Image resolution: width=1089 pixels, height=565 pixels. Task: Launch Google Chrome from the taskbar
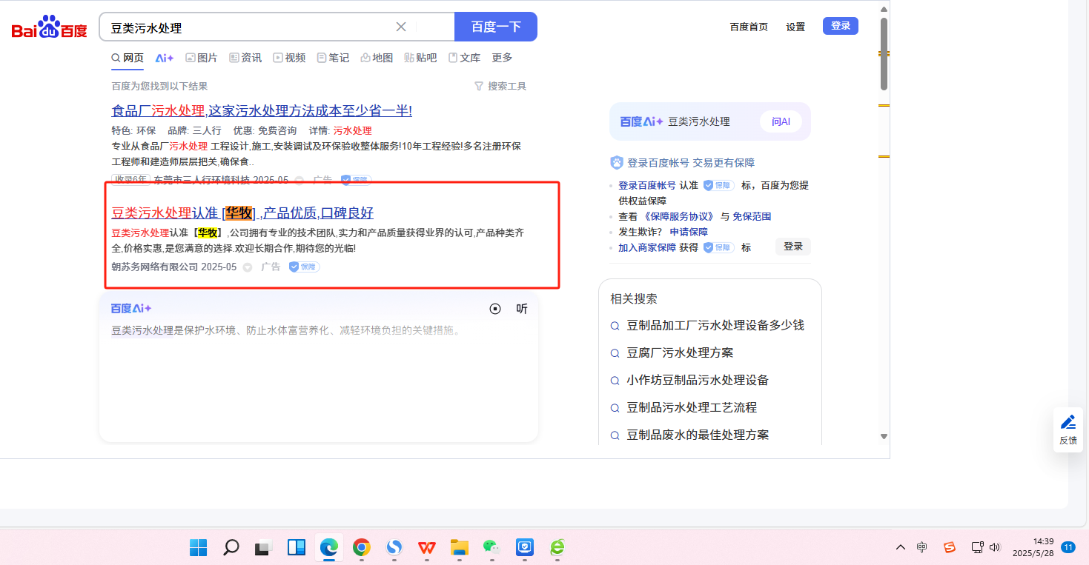pos(362,547)
